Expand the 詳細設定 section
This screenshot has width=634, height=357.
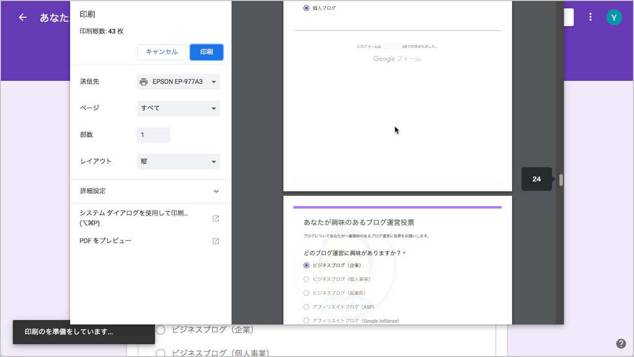point(150,191)
